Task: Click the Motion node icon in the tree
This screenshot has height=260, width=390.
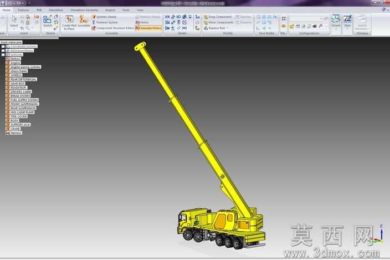Action: coord(7,59)
